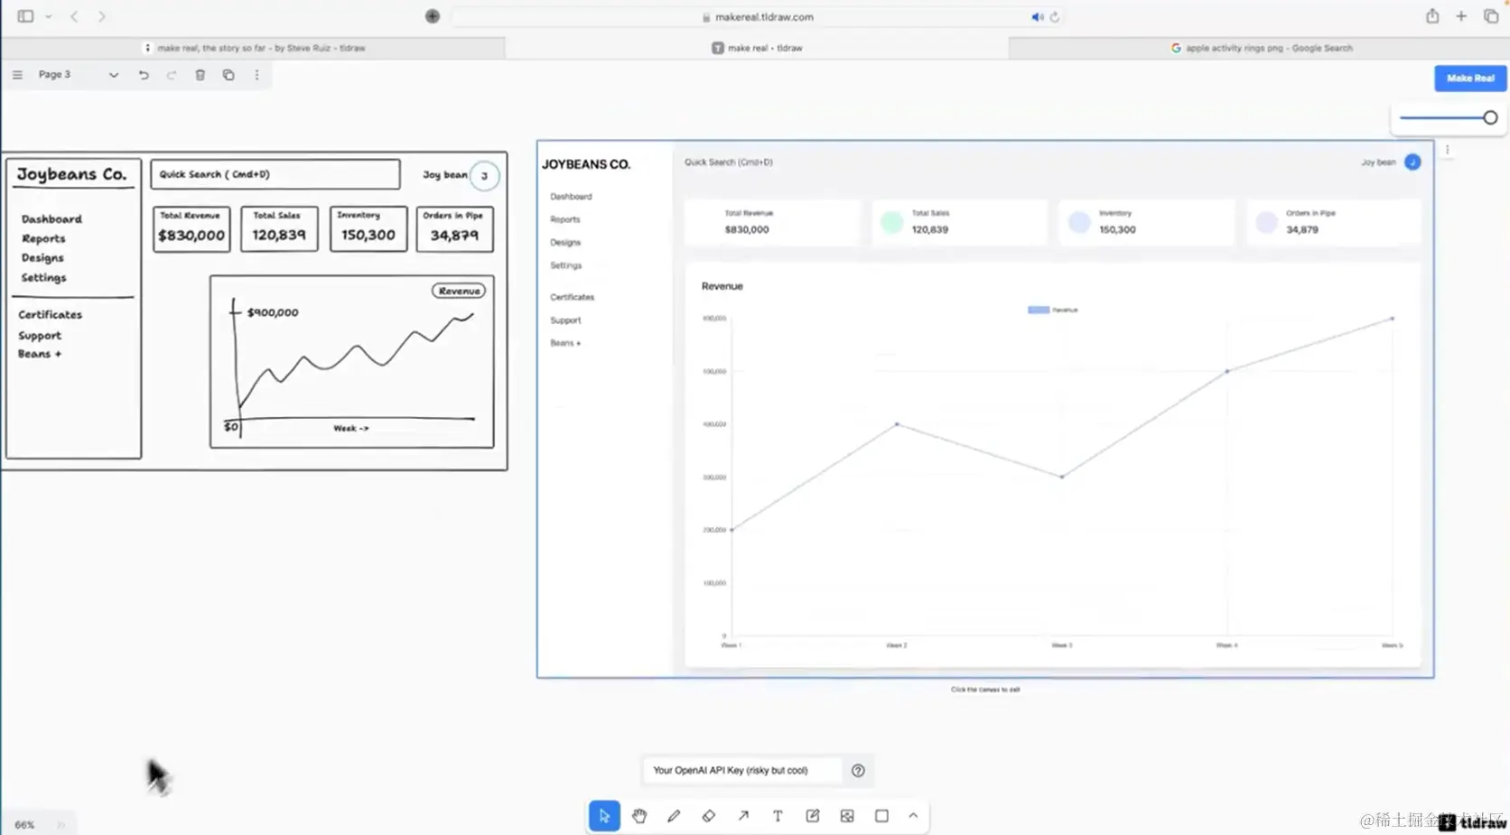Choose the Rectangle shape tool

(x=881, y=816)
